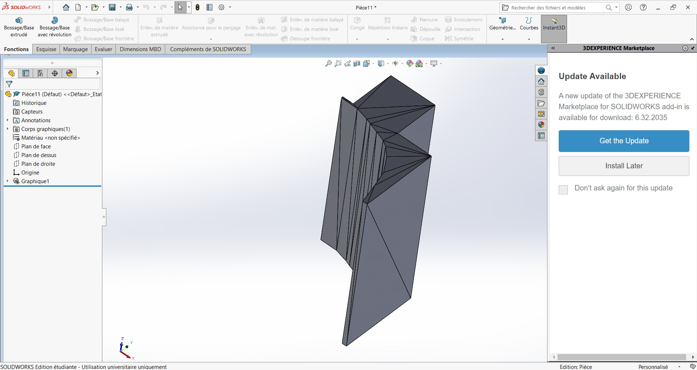Open the View Palette icon in task pane
The width and height of the screenshot is (697, 370).
[541, 114]
